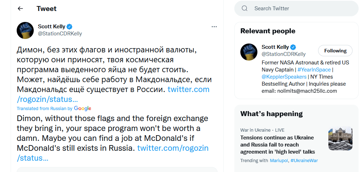The height and width of the screenshot is (172, 360).
Task: Open the #YearInSpace hashtag link
Action: click(314, 70)
